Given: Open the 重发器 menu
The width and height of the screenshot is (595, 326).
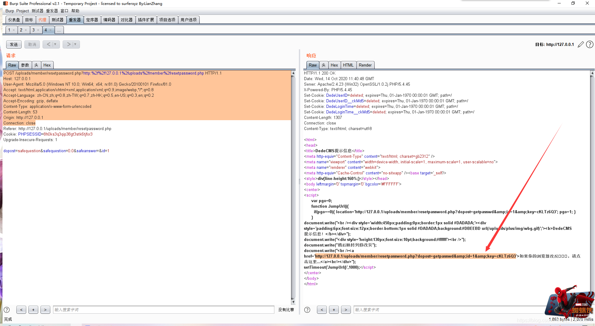Looking at the screenshot, I should coord(52,11).
